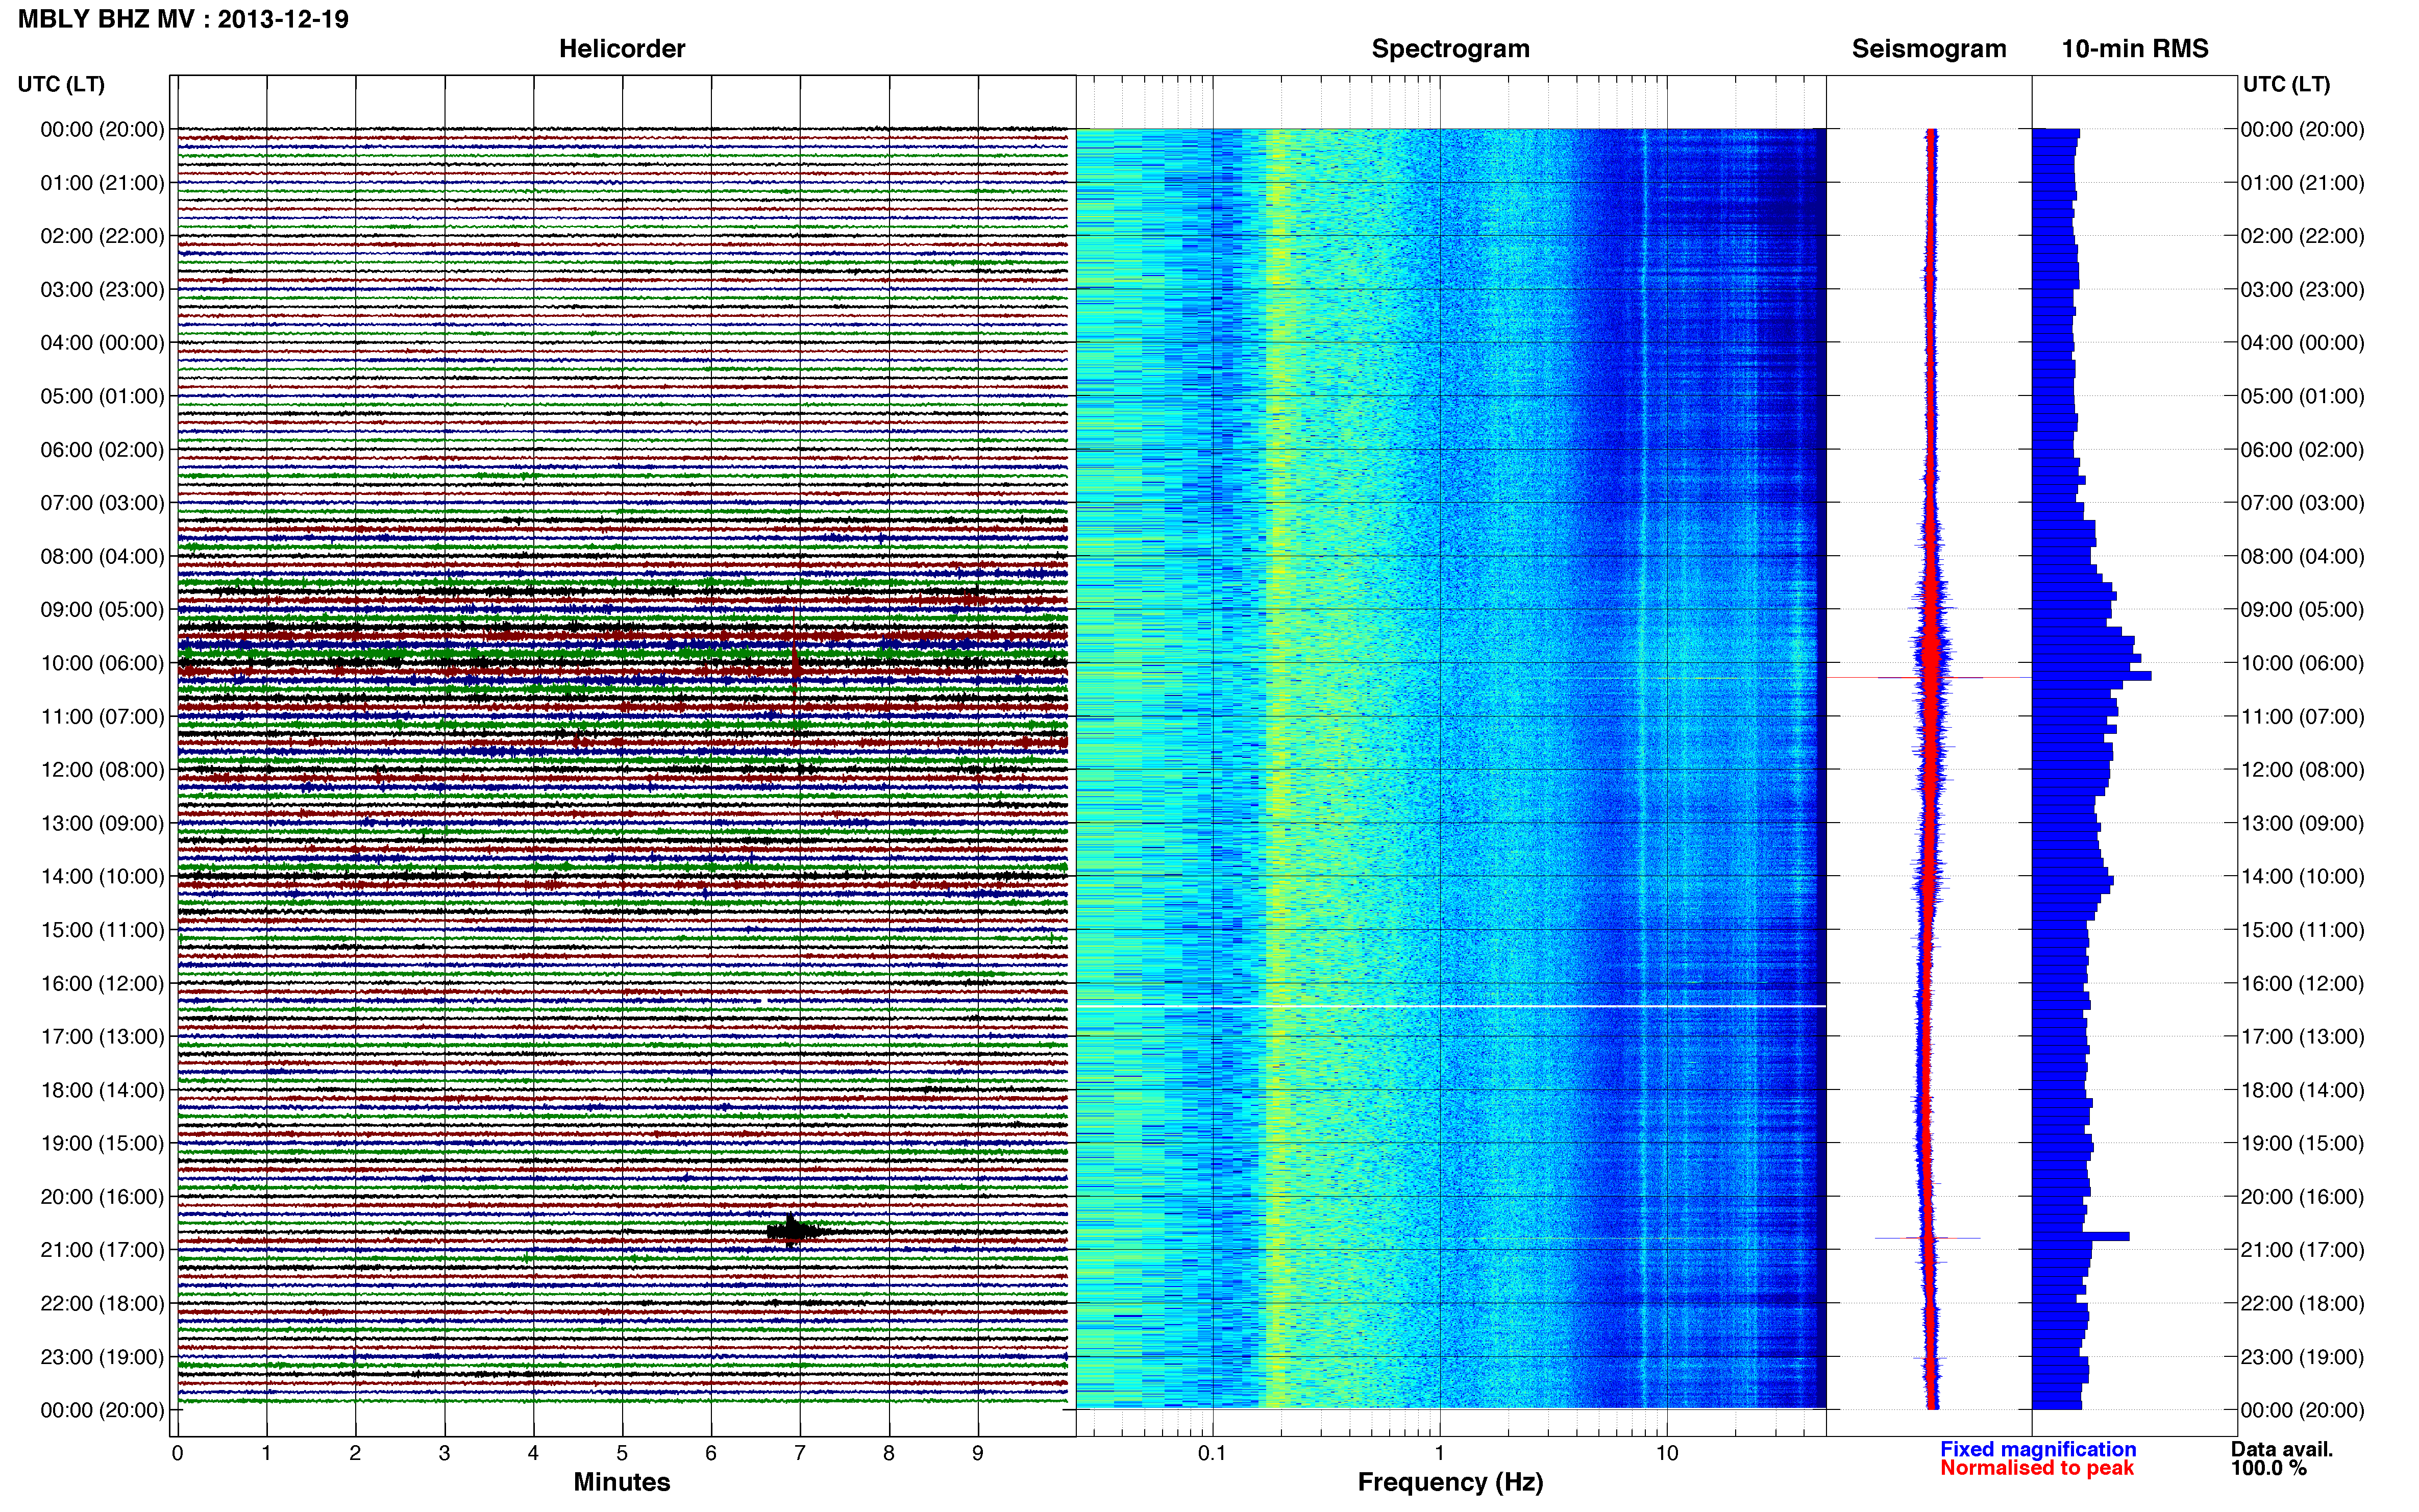This screenshot has width=2419, height=1512.
Task: Click the right 21:00 (17:00) time label
Action: tap(2302, 1250)
